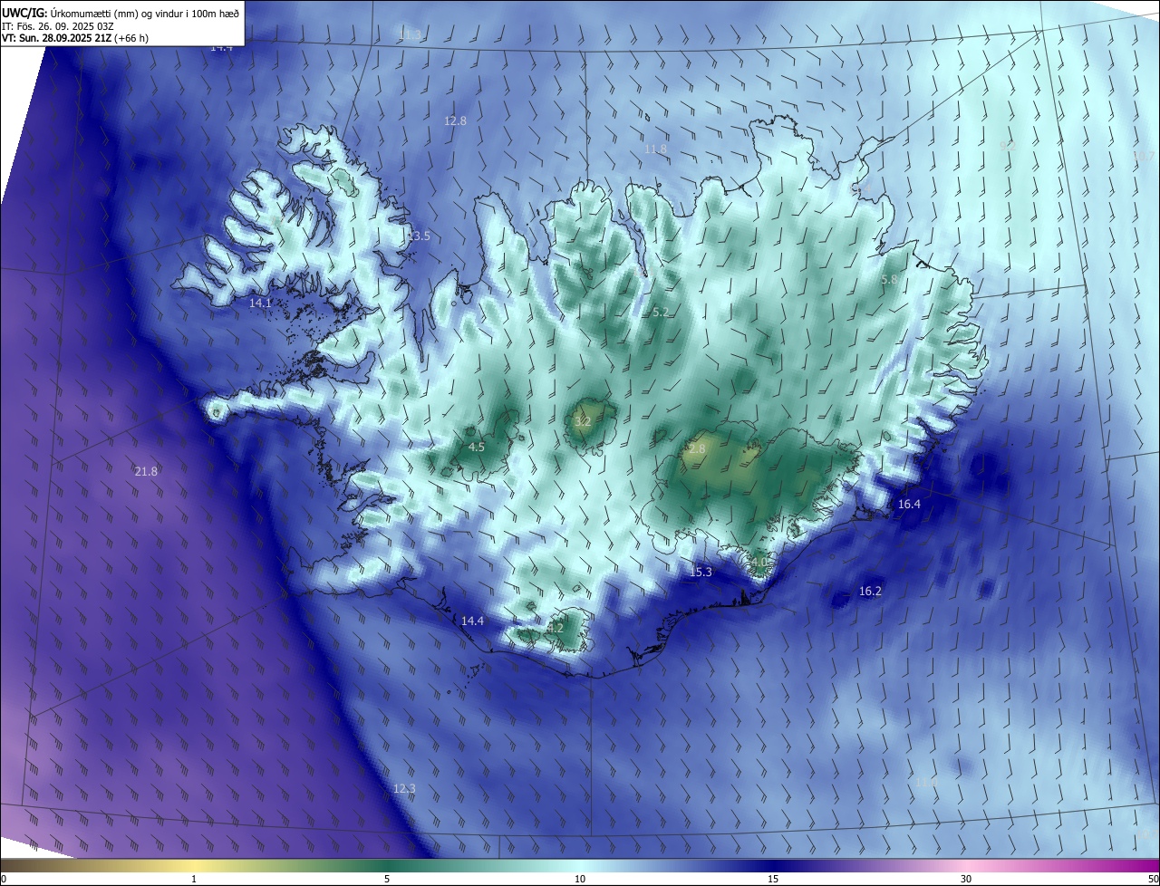1160x886 pixels.
Task: Click the 15.3 value on the south coast
Action: 701,572
